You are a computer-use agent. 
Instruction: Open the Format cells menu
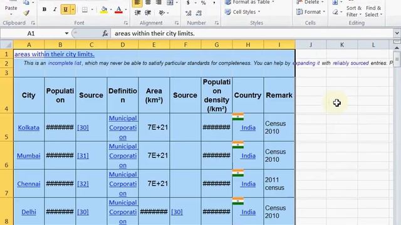311,12
